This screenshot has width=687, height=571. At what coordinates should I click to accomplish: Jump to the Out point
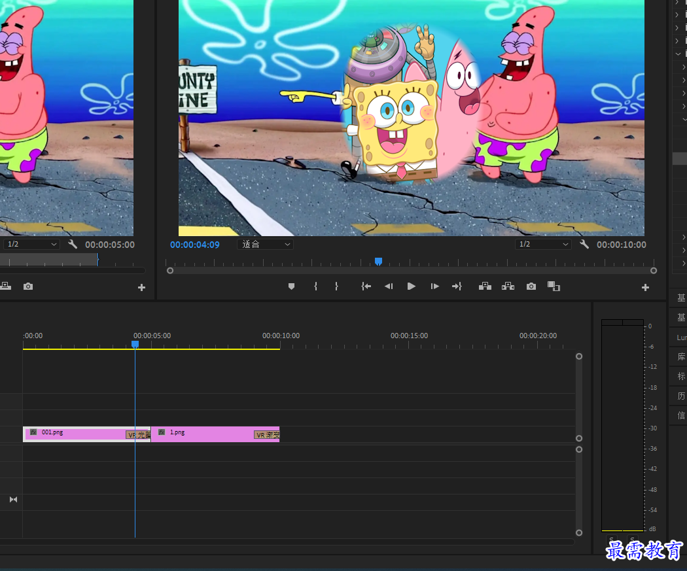[x=457, y=286]
